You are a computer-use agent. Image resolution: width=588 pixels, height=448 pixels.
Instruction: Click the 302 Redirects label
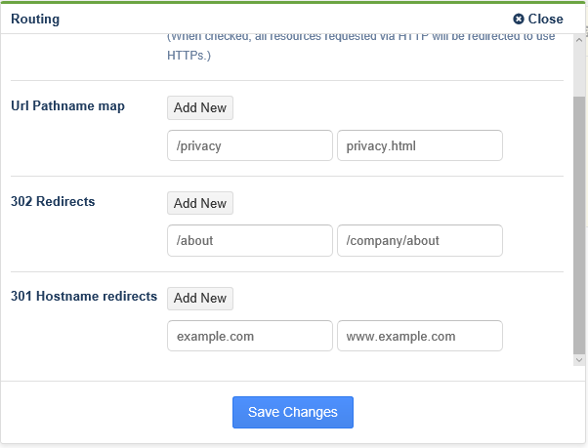click(53, 201)
